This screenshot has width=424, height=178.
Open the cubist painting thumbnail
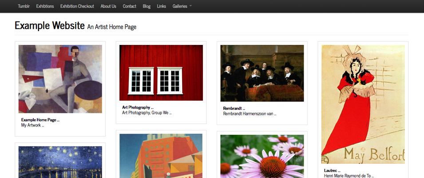click(x=60, y=79)
